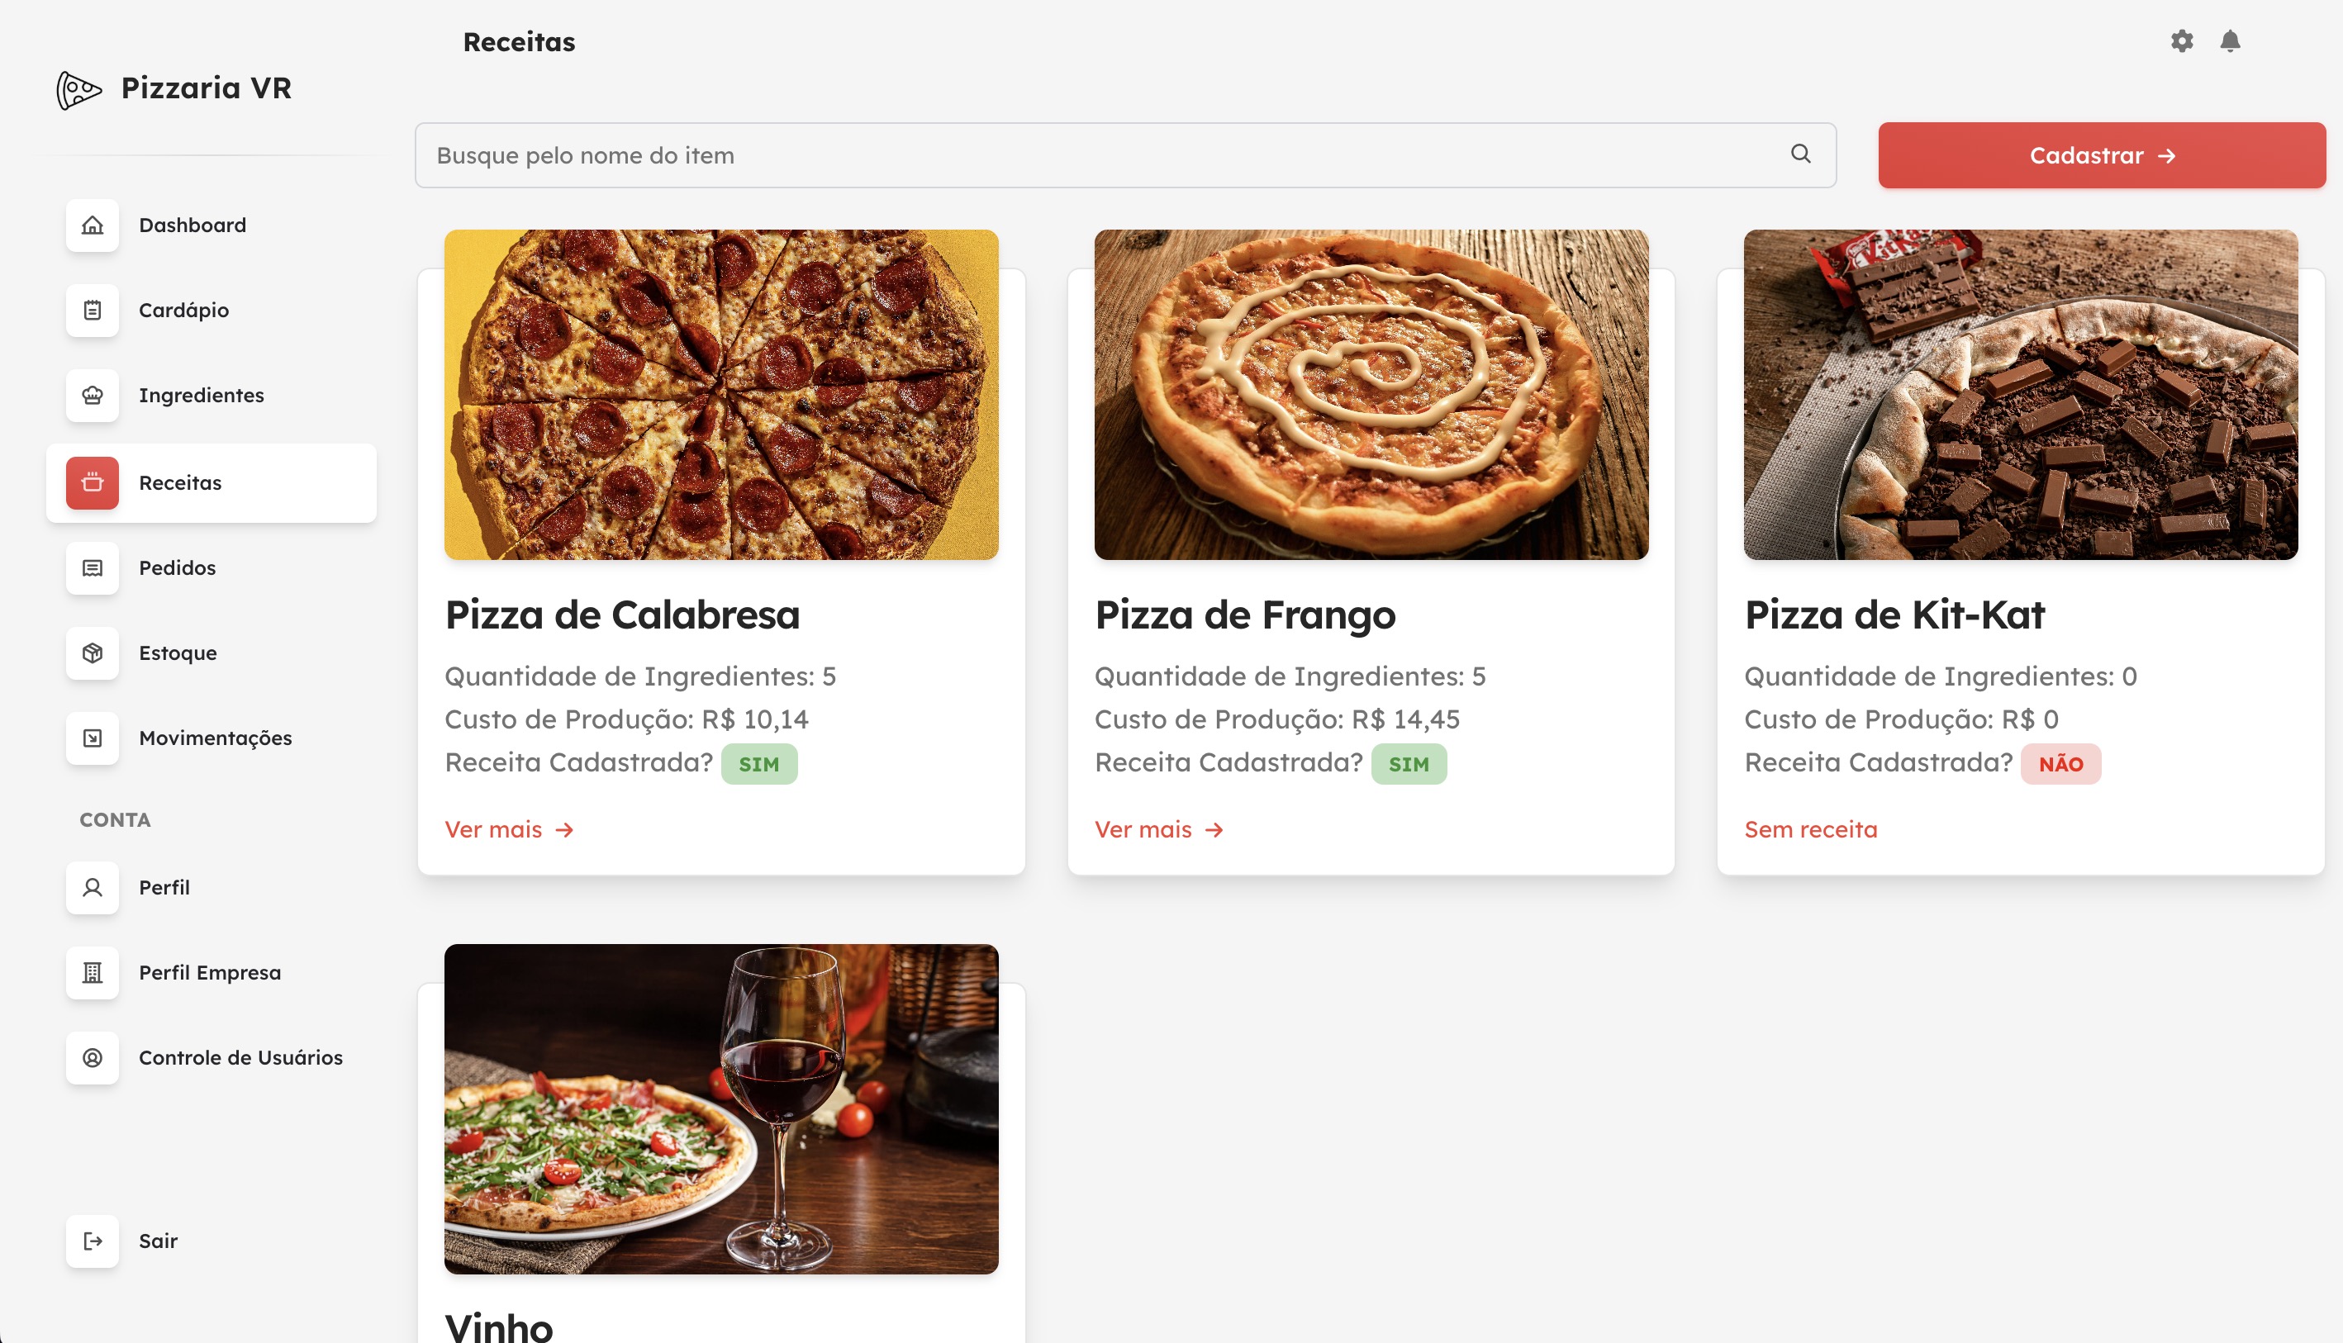Open the Ingredientes chef hat icon
This screenshot has width=2343, height=1343.
pos(93,396)
